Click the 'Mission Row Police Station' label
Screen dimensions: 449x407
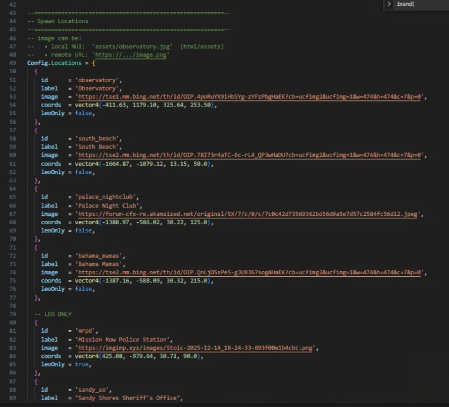coord(122,340)
